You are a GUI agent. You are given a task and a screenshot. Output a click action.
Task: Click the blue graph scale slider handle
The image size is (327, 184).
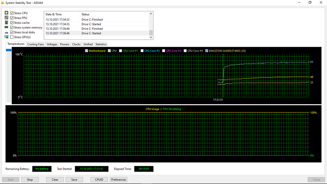click(9, 50)
